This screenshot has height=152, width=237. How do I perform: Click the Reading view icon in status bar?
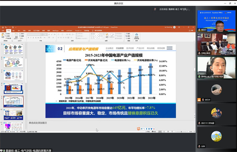pyautogui.click(x=168, y=131)
